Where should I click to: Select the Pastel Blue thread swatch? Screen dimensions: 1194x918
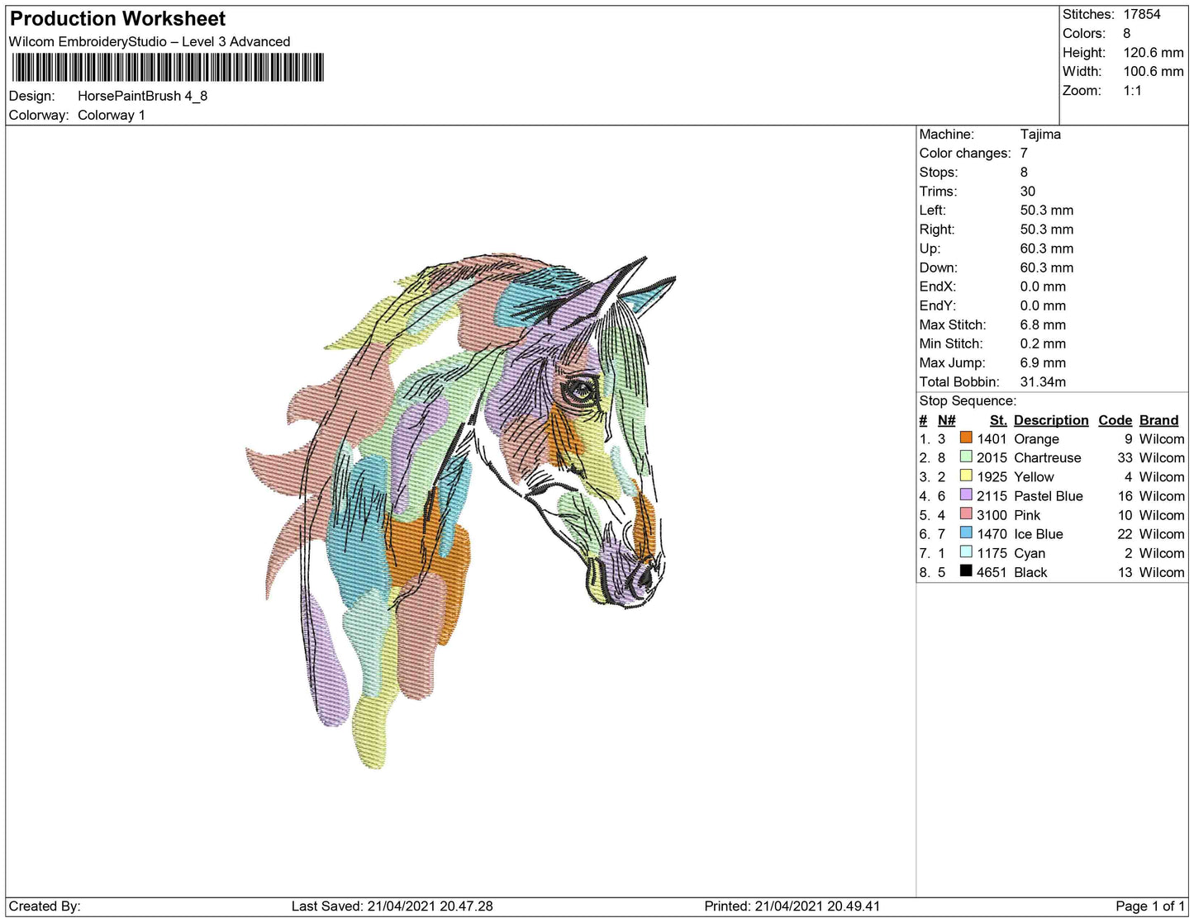965,495
